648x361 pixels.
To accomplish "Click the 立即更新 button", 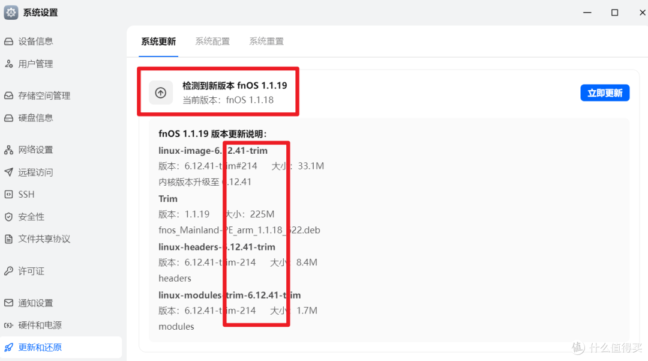I will pos(605,93).
